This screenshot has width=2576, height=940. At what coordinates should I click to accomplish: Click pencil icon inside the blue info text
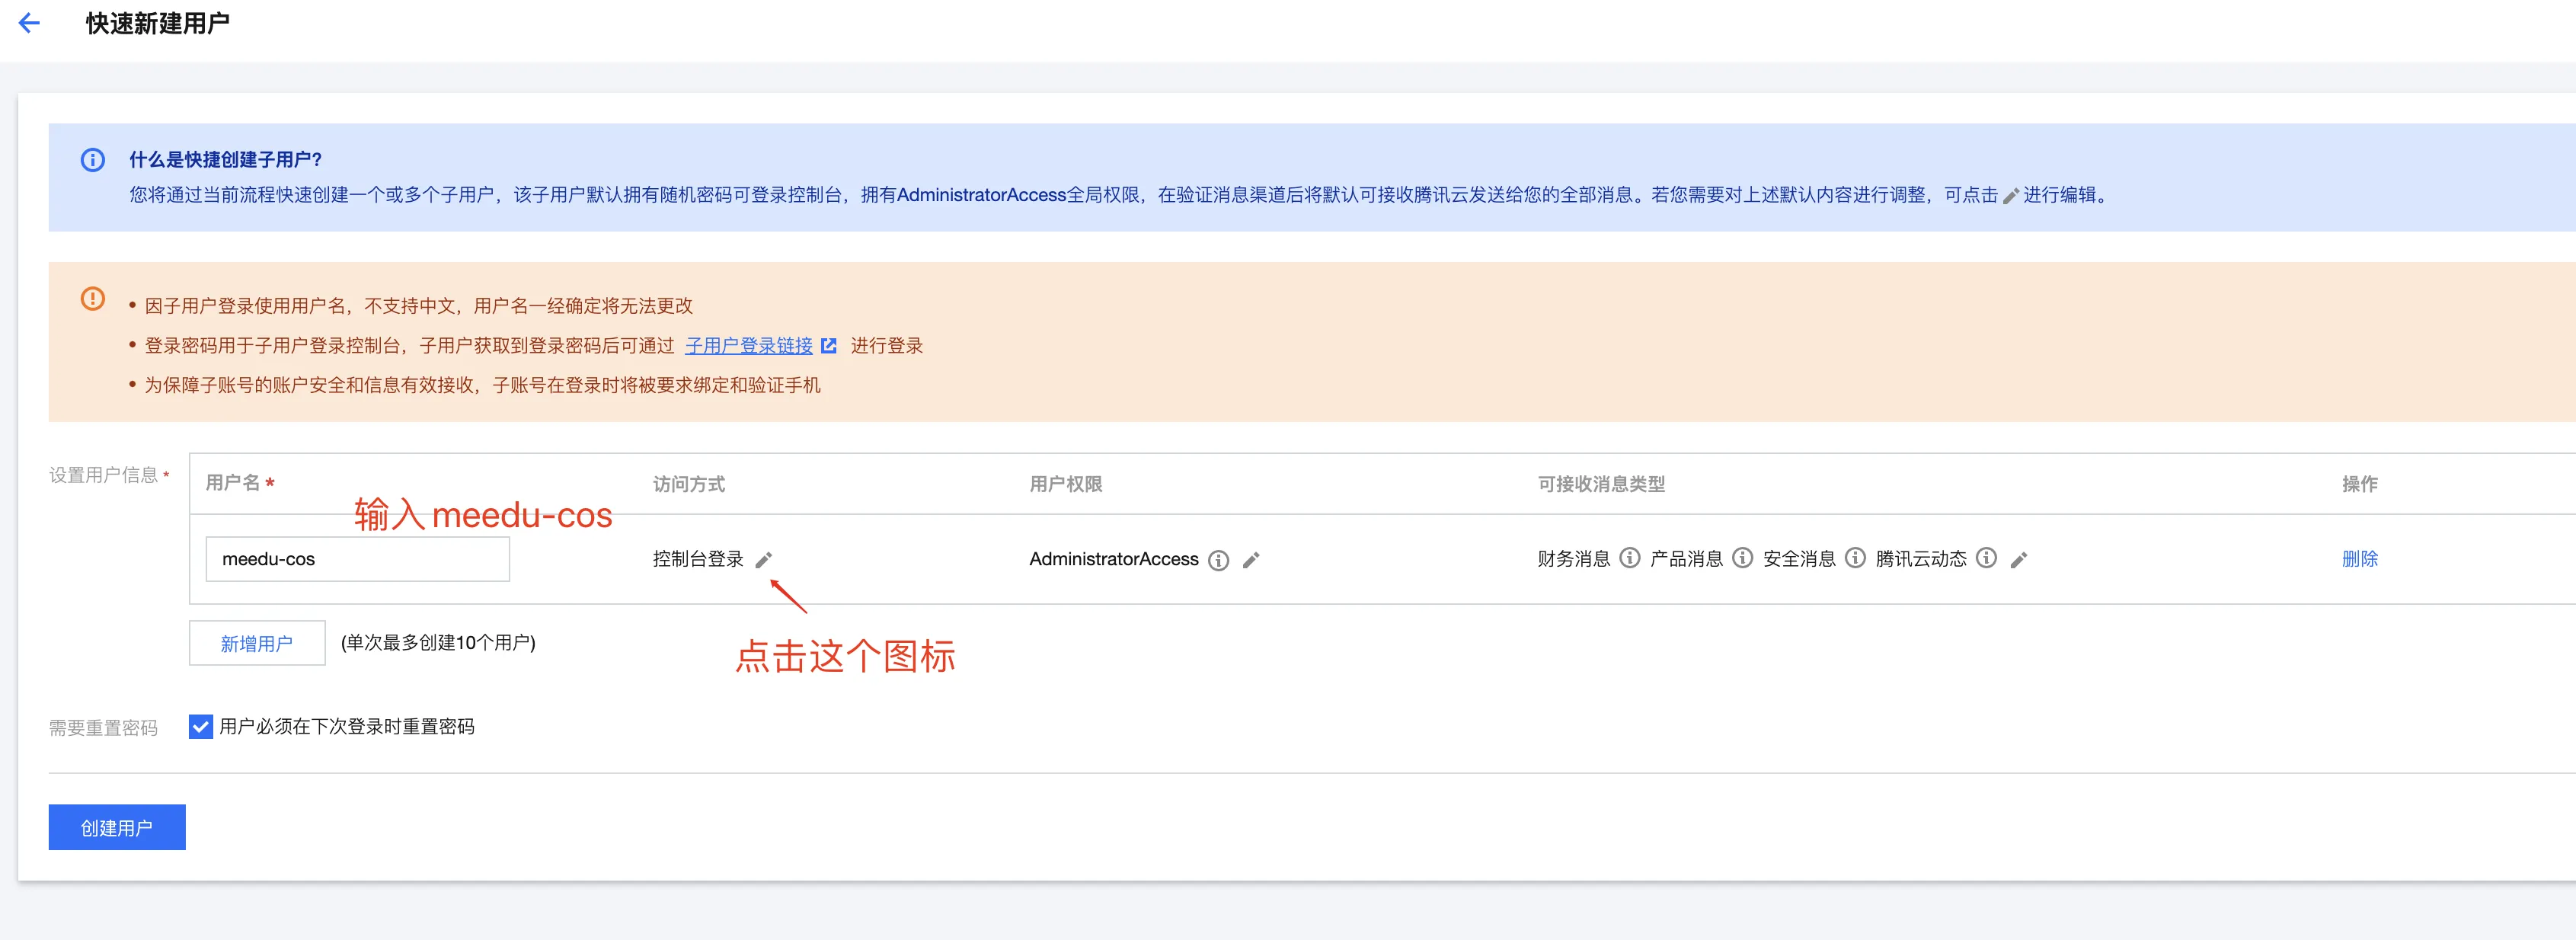[2011, 196]
